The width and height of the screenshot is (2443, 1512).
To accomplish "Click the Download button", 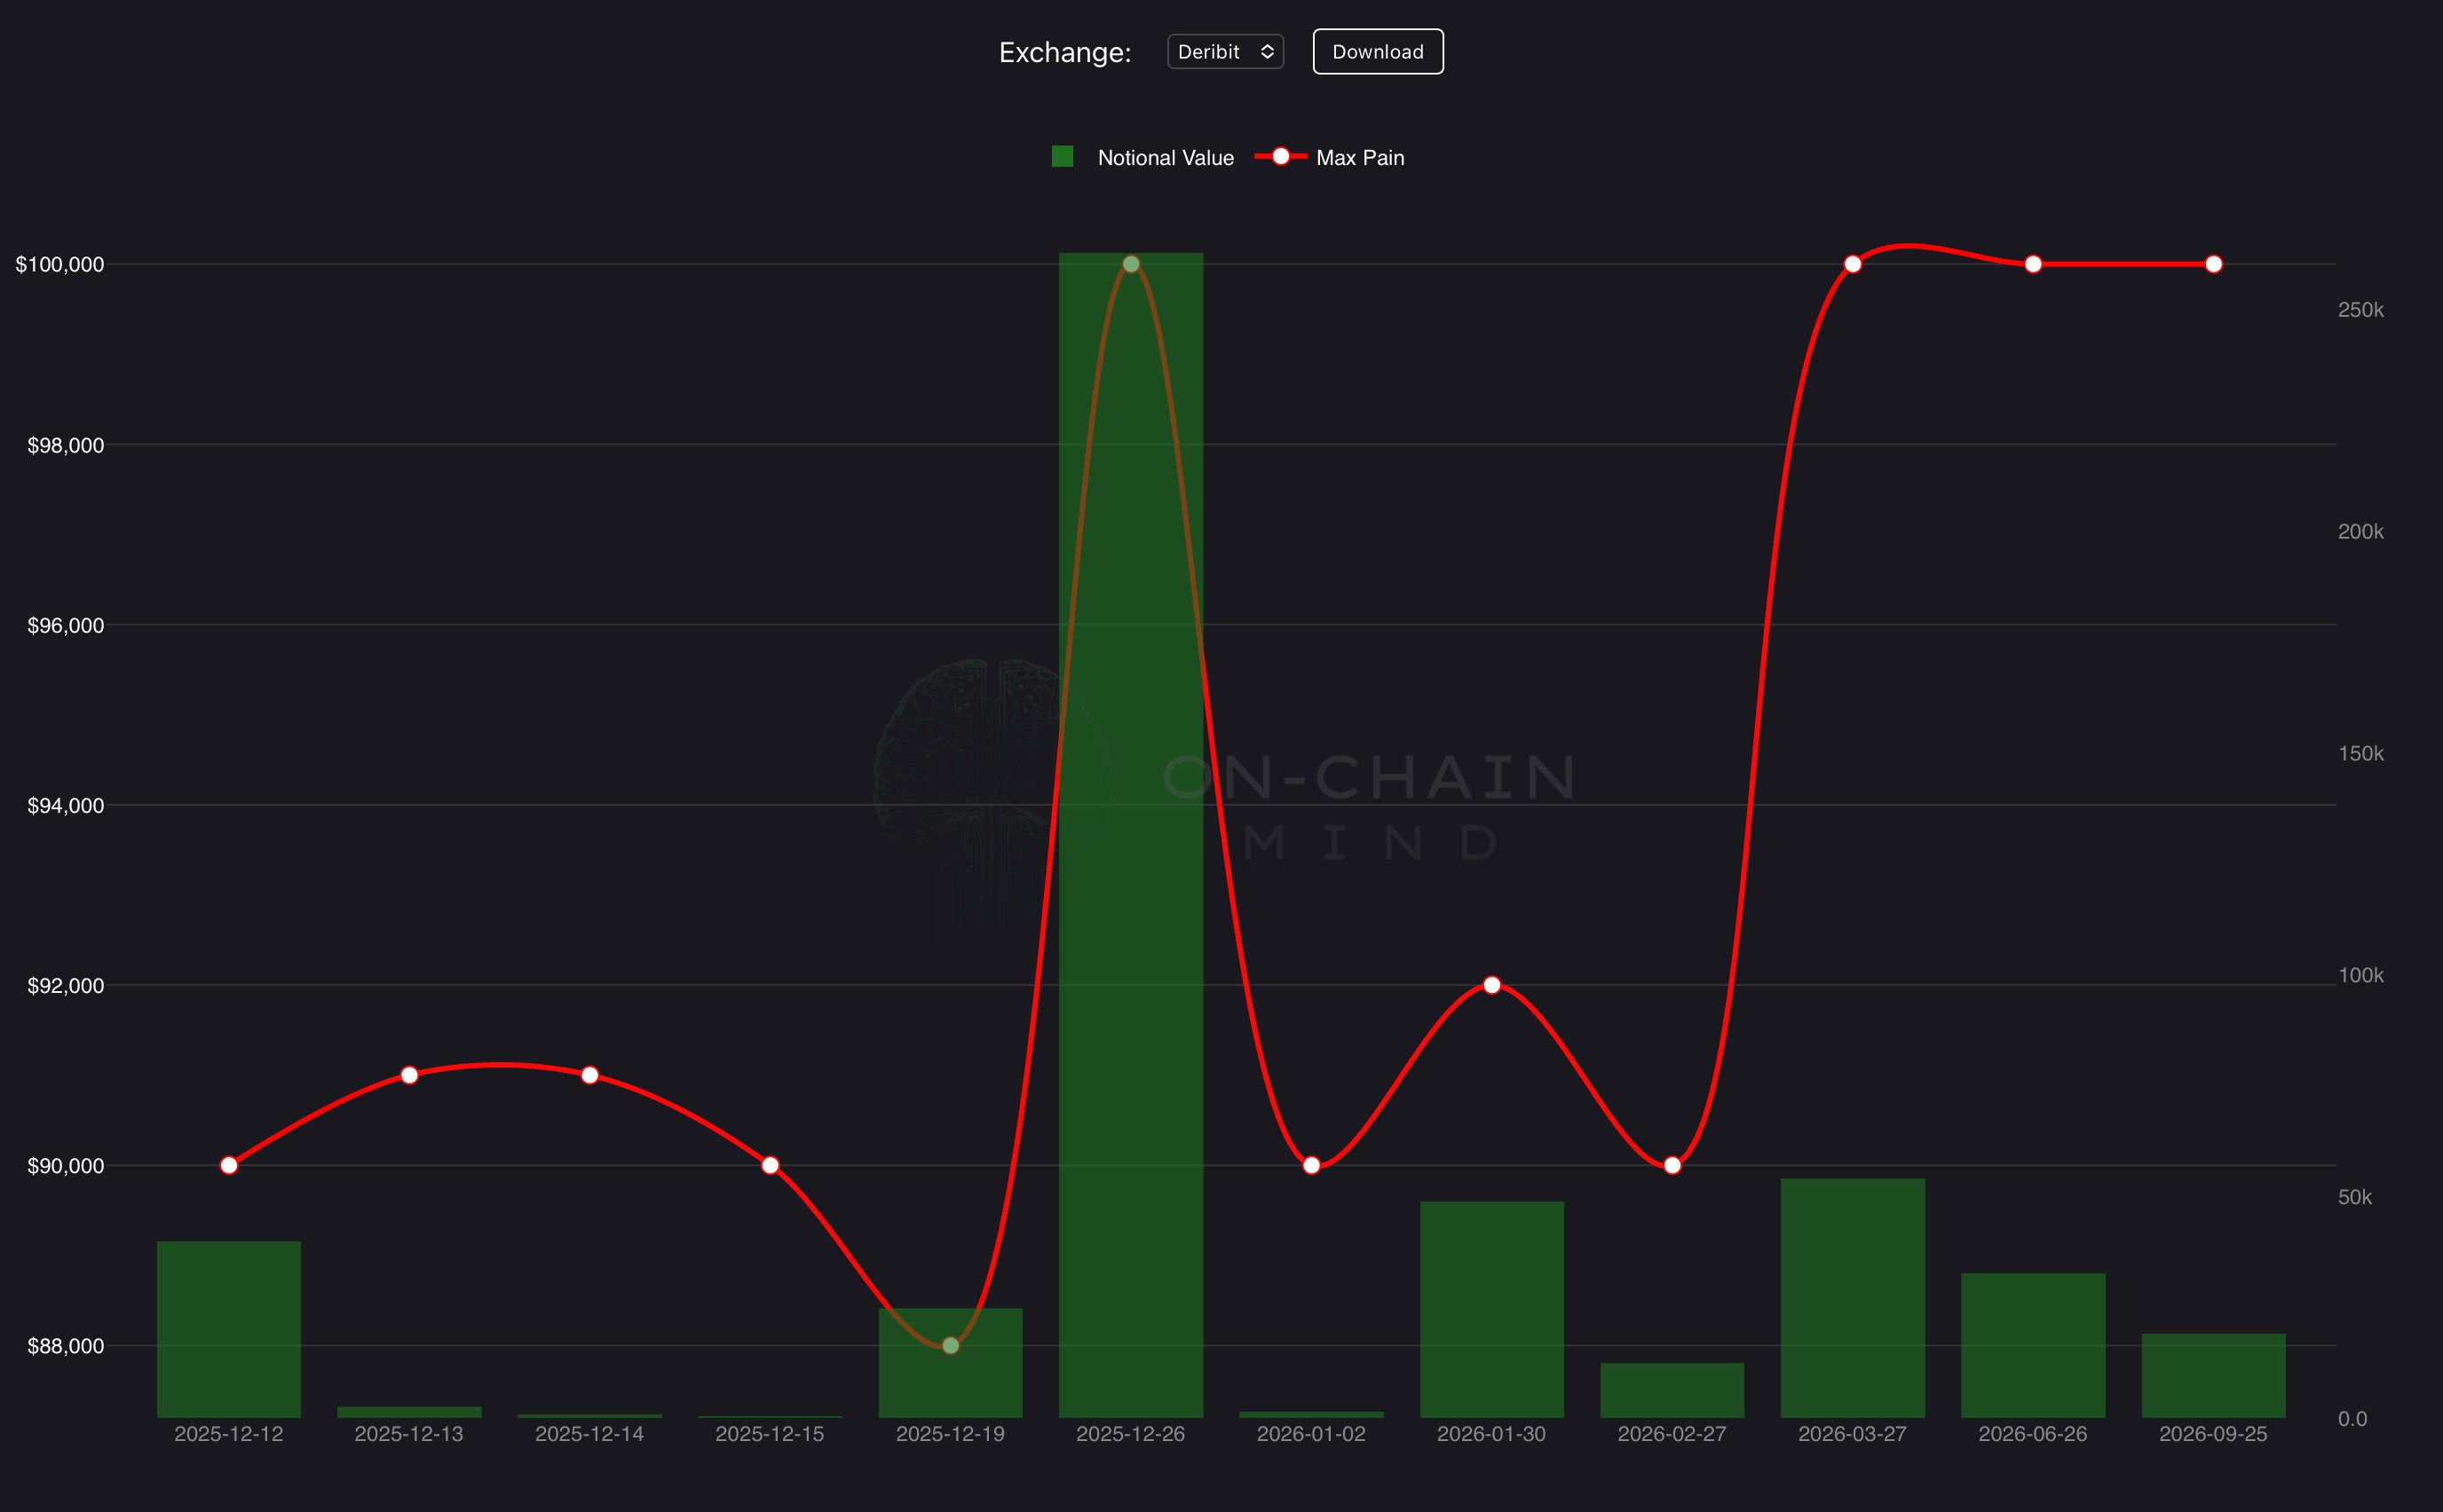I will click(x=1377, y=52).
